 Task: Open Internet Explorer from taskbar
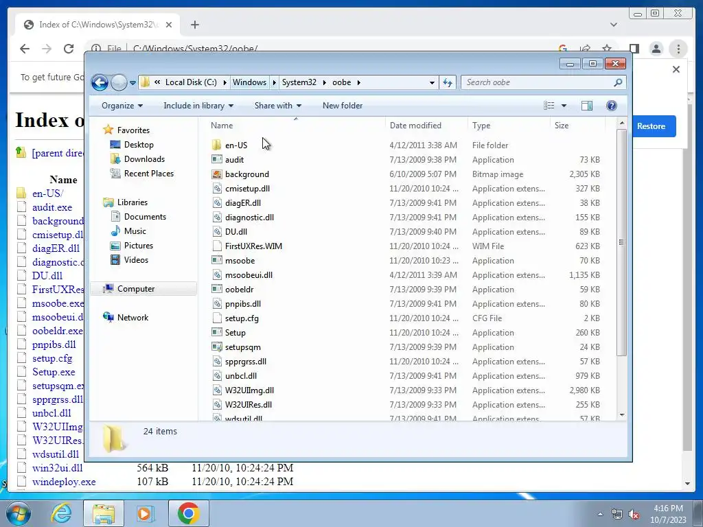61,513
